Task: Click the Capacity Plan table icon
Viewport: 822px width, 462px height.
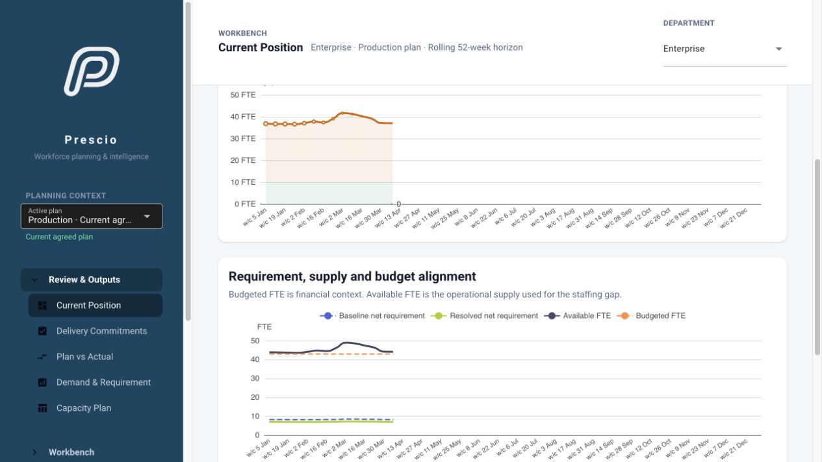Action: [x=43, y=408]
